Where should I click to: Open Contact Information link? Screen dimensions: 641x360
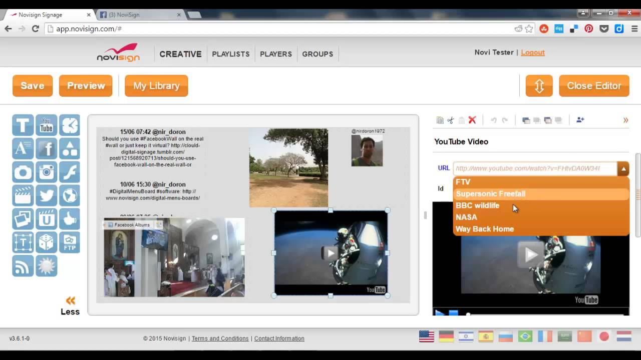(279, 338)
